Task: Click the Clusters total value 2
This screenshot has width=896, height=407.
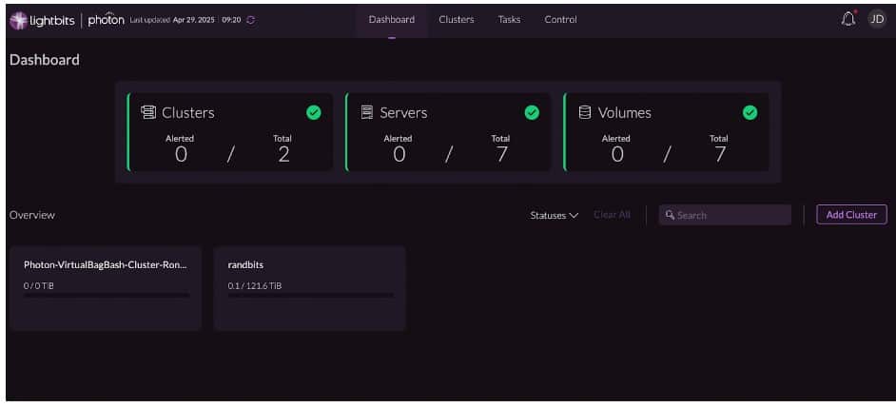Action: pyautogui.click(x=283, y=154)
